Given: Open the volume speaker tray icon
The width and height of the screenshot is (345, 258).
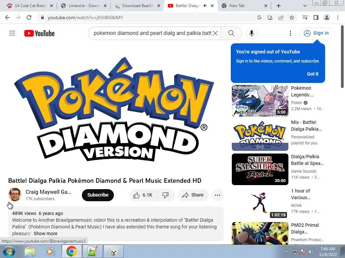Looking at the screenshot, I should click(x=311, y=252).
